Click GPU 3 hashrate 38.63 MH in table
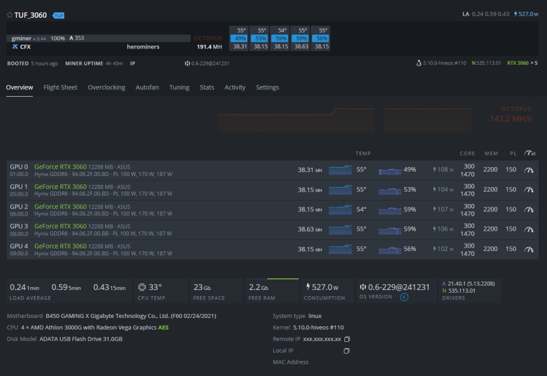 [310, 230]
